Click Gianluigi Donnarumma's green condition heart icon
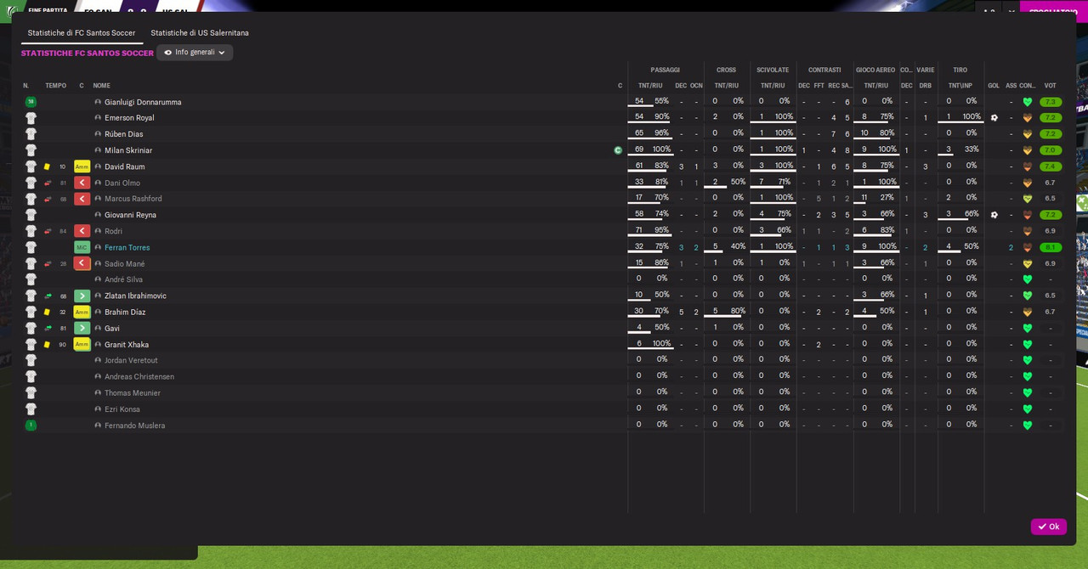 1027,102
